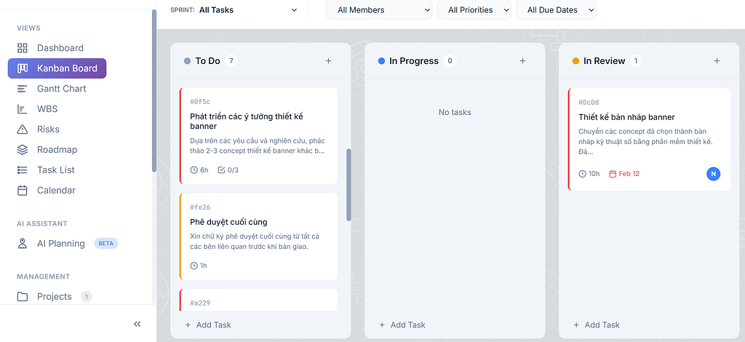Open the All Priorities filter dropdown
Screen dimensions: 745x342
[474, 10]
